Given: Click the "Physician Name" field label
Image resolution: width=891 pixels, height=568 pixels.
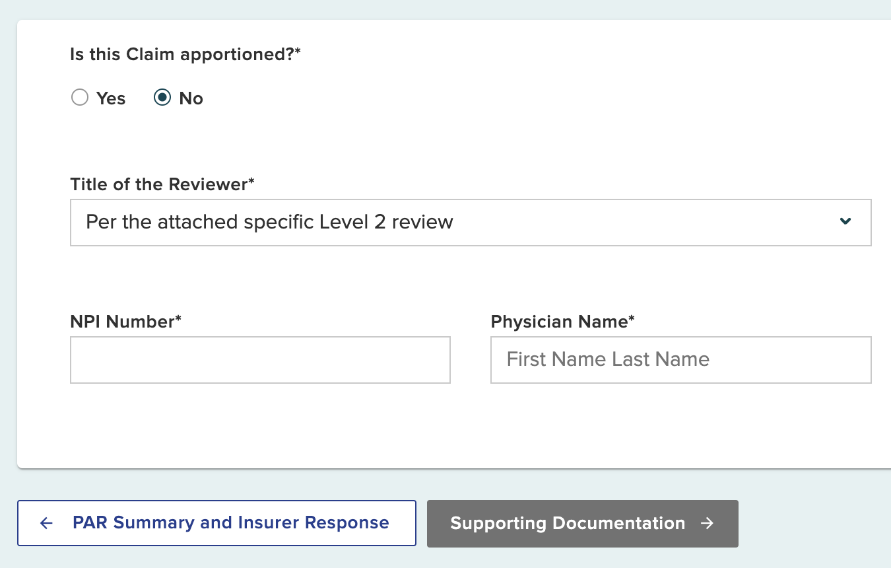Looking at the screenshot, I should tap(562, 322).
